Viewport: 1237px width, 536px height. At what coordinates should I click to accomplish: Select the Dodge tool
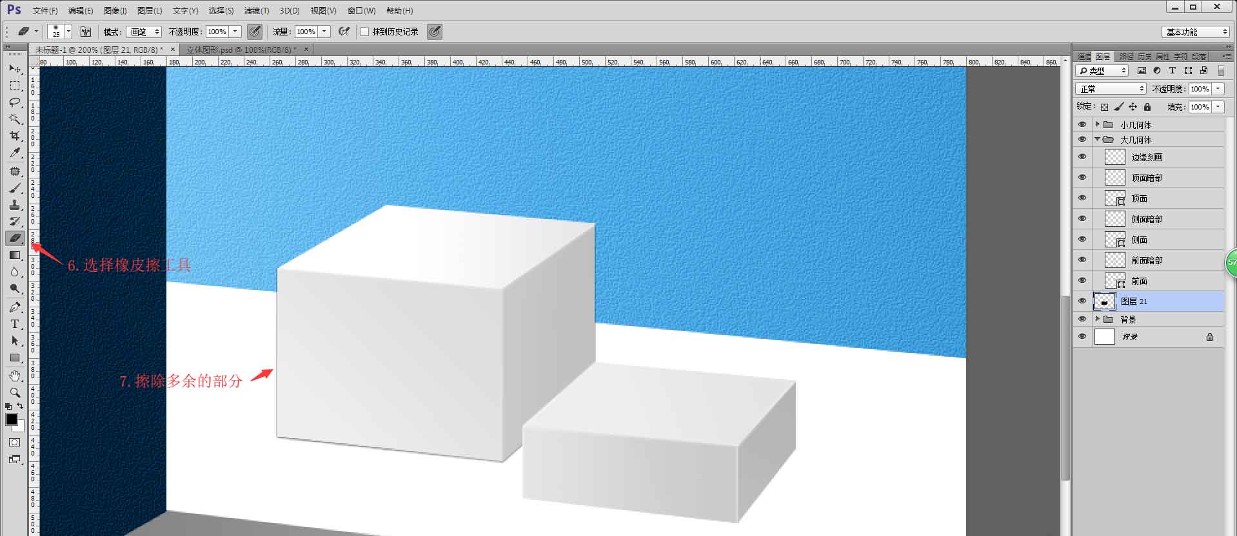15,289
